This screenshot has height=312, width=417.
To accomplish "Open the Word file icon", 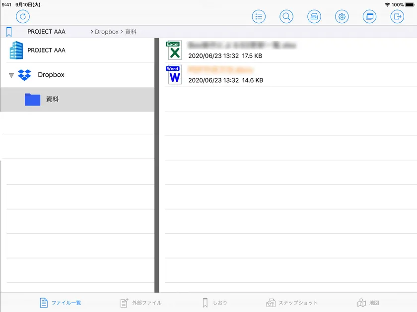I will 174,75.
